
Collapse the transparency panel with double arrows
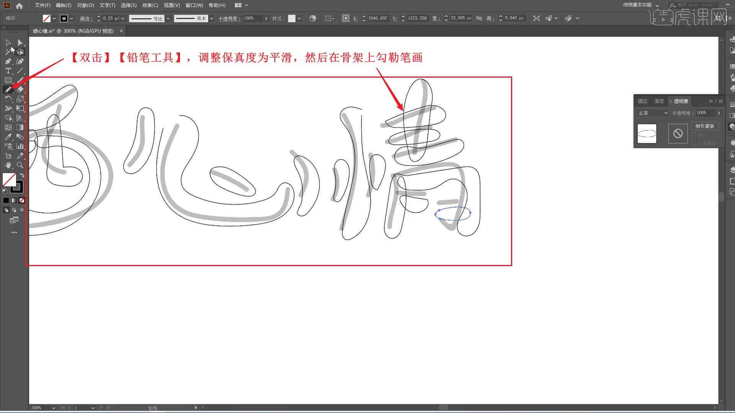[x=711, y=101]
